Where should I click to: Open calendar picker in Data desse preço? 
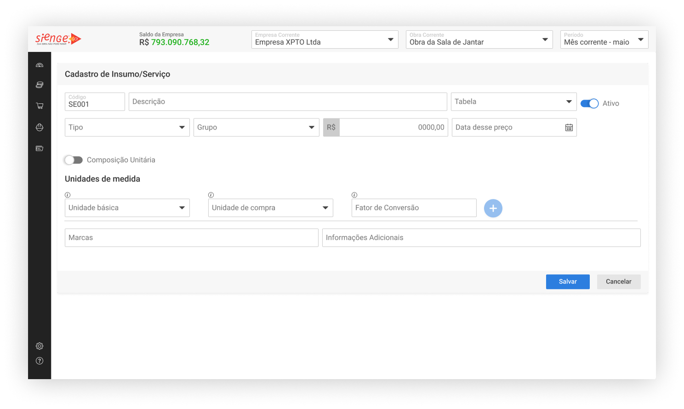(569, 128)
